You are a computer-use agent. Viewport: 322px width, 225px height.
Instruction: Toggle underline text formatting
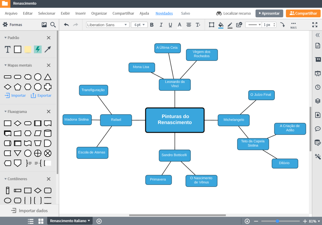coord(170,25)
